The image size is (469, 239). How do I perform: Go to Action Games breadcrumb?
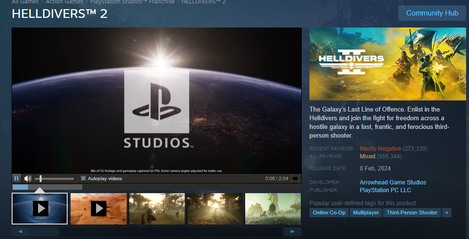click(64, 2)
